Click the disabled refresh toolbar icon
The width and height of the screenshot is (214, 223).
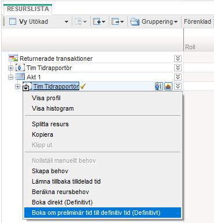click(x=79, y=21)
